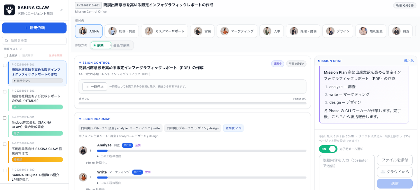
Task: Click 新規依頼 button
Action: pos(34,28)
